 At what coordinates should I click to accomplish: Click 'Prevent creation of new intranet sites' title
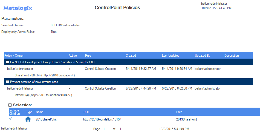[x=34, y=82]
